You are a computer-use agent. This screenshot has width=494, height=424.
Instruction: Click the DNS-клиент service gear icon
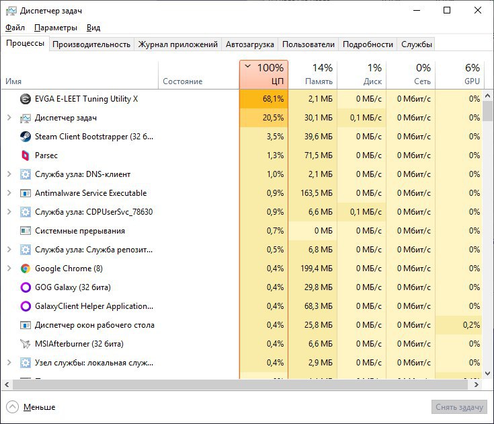26,174
